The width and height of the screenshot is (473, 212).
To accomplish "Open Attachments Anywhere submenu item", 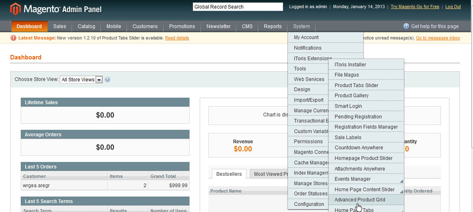I will [x=366, y=168].
